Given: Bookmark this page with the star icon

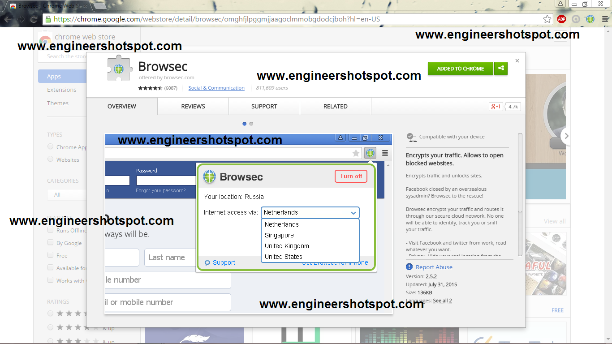Looking at the screenshot, I should (x=547, y=19).
